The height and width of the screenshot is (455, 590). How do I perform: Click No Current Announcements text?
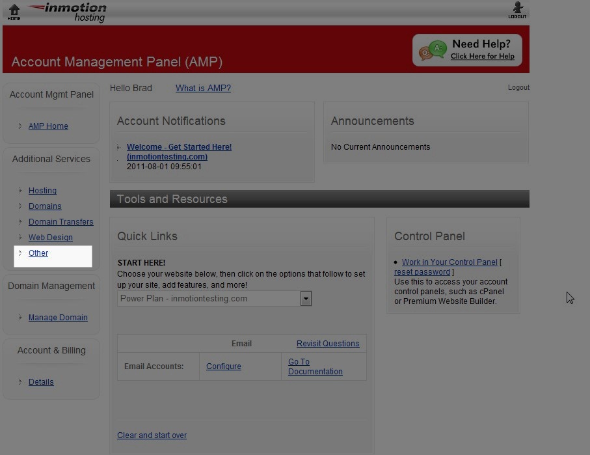pos(381,147)
